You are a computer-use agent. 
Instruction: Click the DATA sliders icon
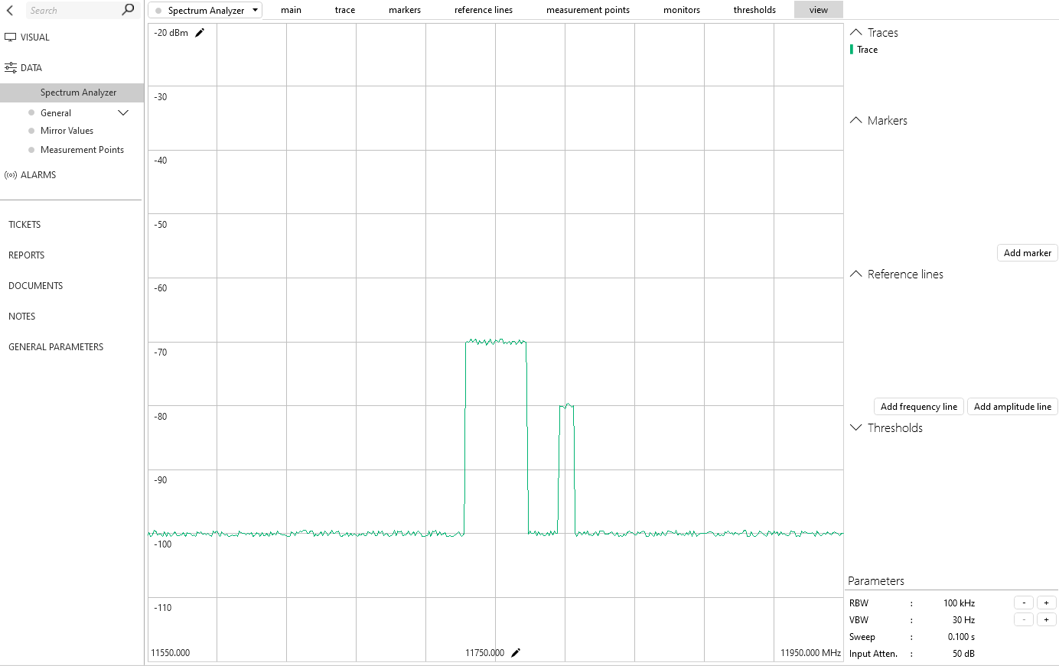point(11,67)
